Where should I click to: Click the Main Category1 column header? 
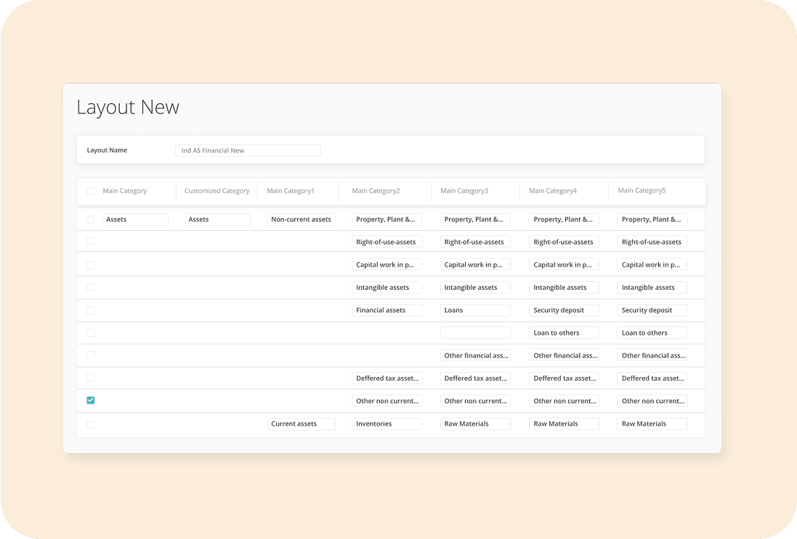(291, 191)
